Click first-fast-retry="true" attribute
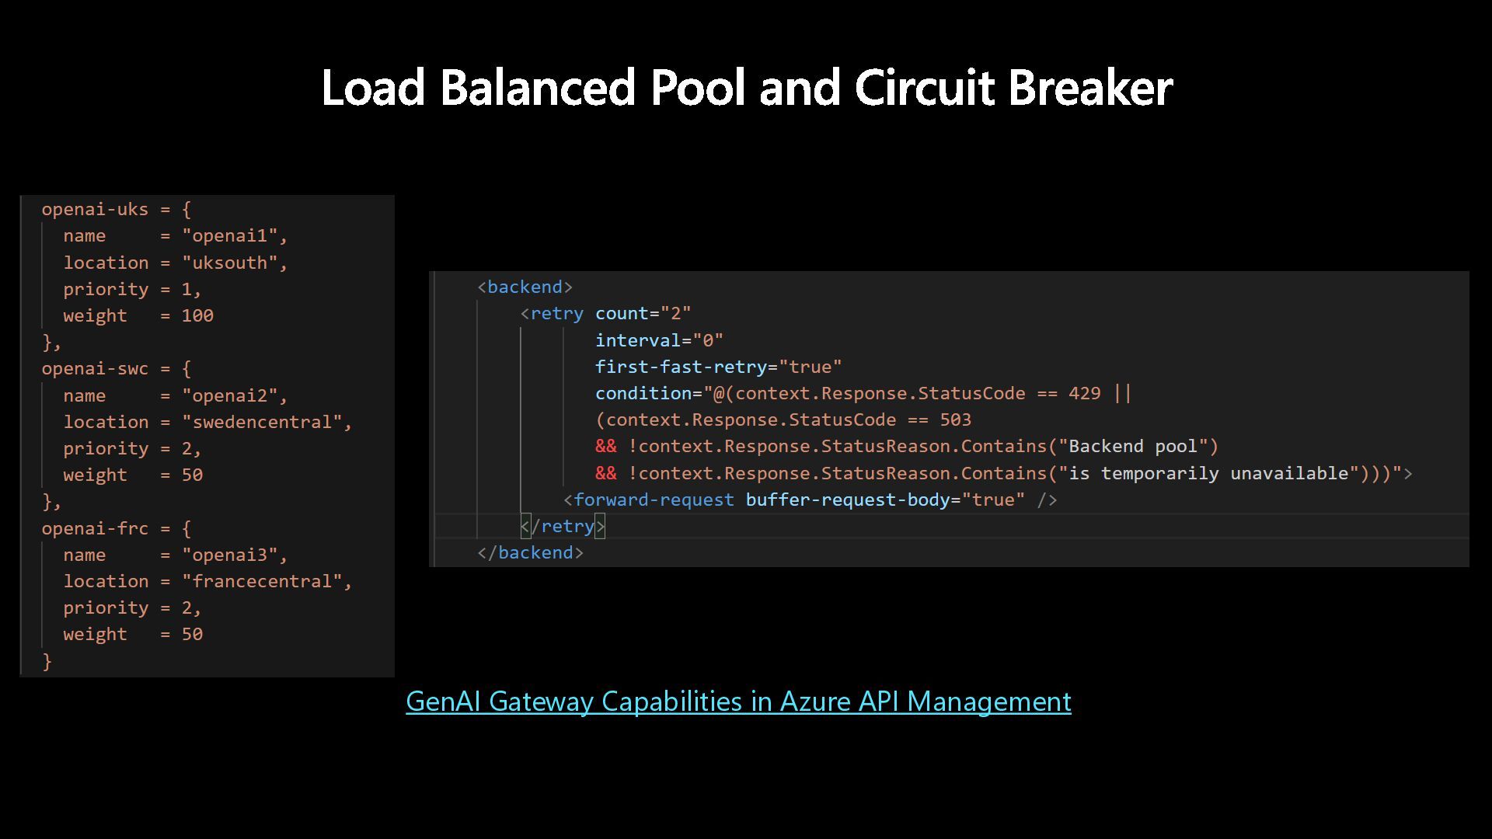1492x839 pixels. pos(718,367)
